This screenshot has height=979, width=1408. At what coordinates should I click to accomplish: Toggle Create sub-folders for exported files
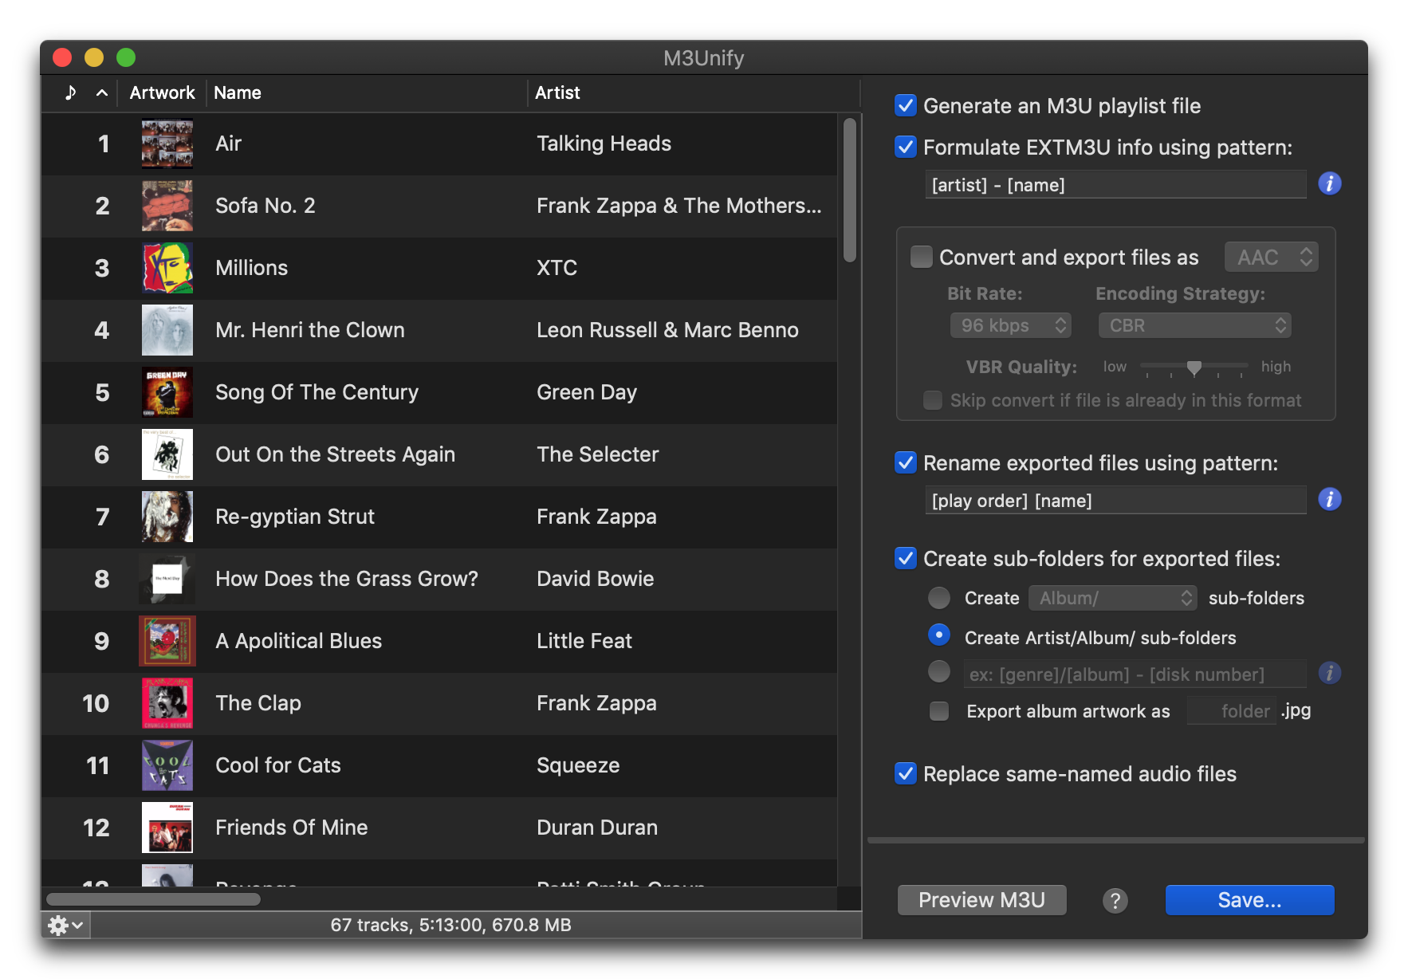tap(906, 558)
